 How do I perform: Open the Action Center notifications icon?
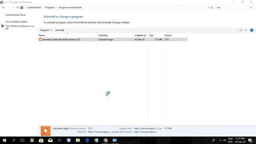coord(250,140)
